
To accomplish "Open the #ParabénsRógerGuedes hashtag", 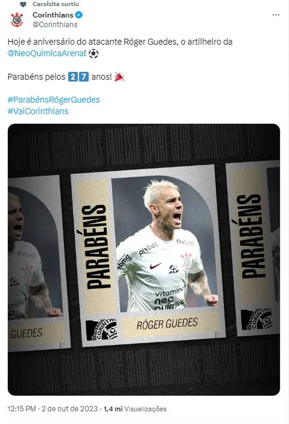I will [54, 100].
